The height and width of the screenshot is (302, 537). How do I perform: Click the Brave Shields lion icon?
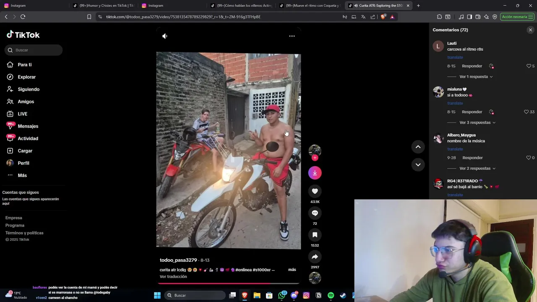(x=383, y=17)
